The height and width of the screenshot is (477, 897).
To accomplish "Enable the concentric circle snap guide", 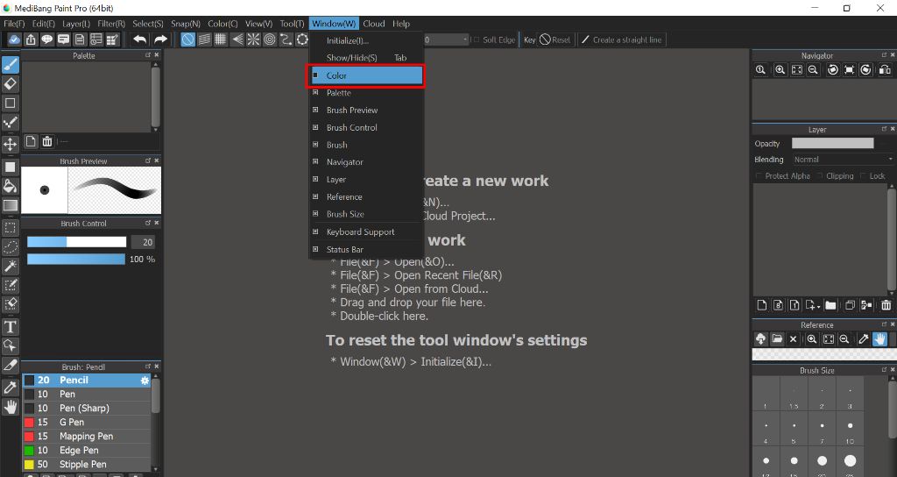I will [x=270, y=39].
